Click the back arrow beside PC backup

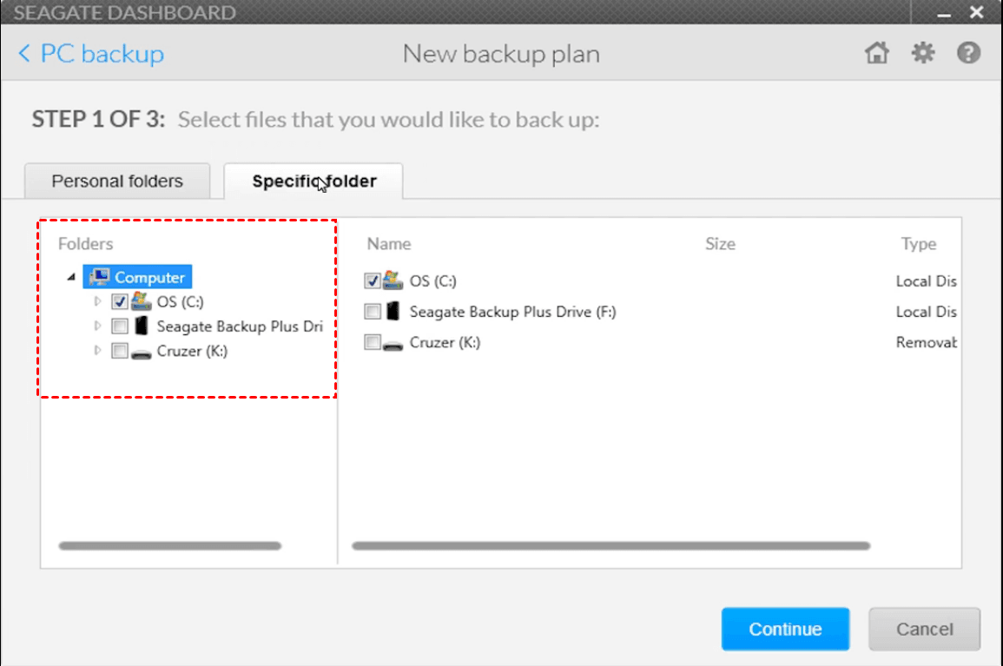tap(24, 55)
